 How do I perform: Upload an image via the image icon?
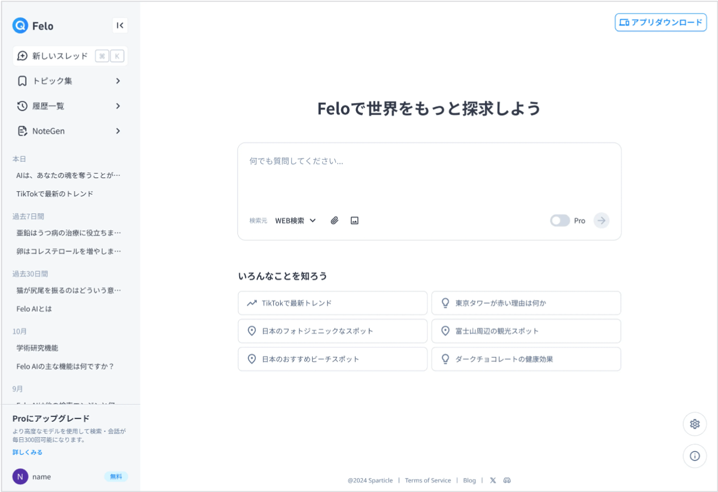pos(354,220)
